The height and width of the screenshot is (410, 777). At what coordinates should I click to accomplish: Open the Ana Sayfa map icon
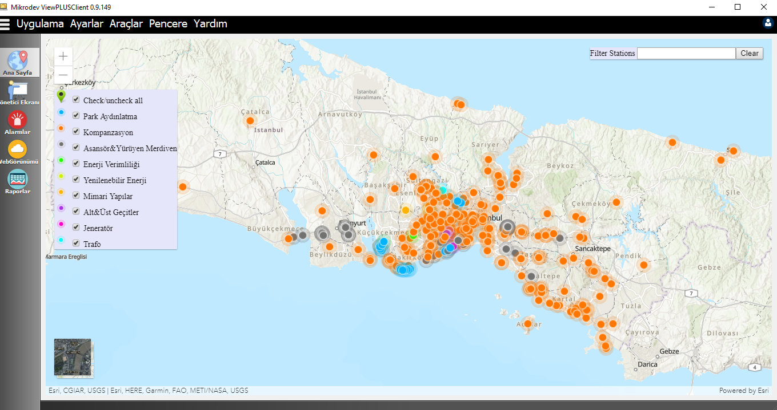(x=17, y=60)
